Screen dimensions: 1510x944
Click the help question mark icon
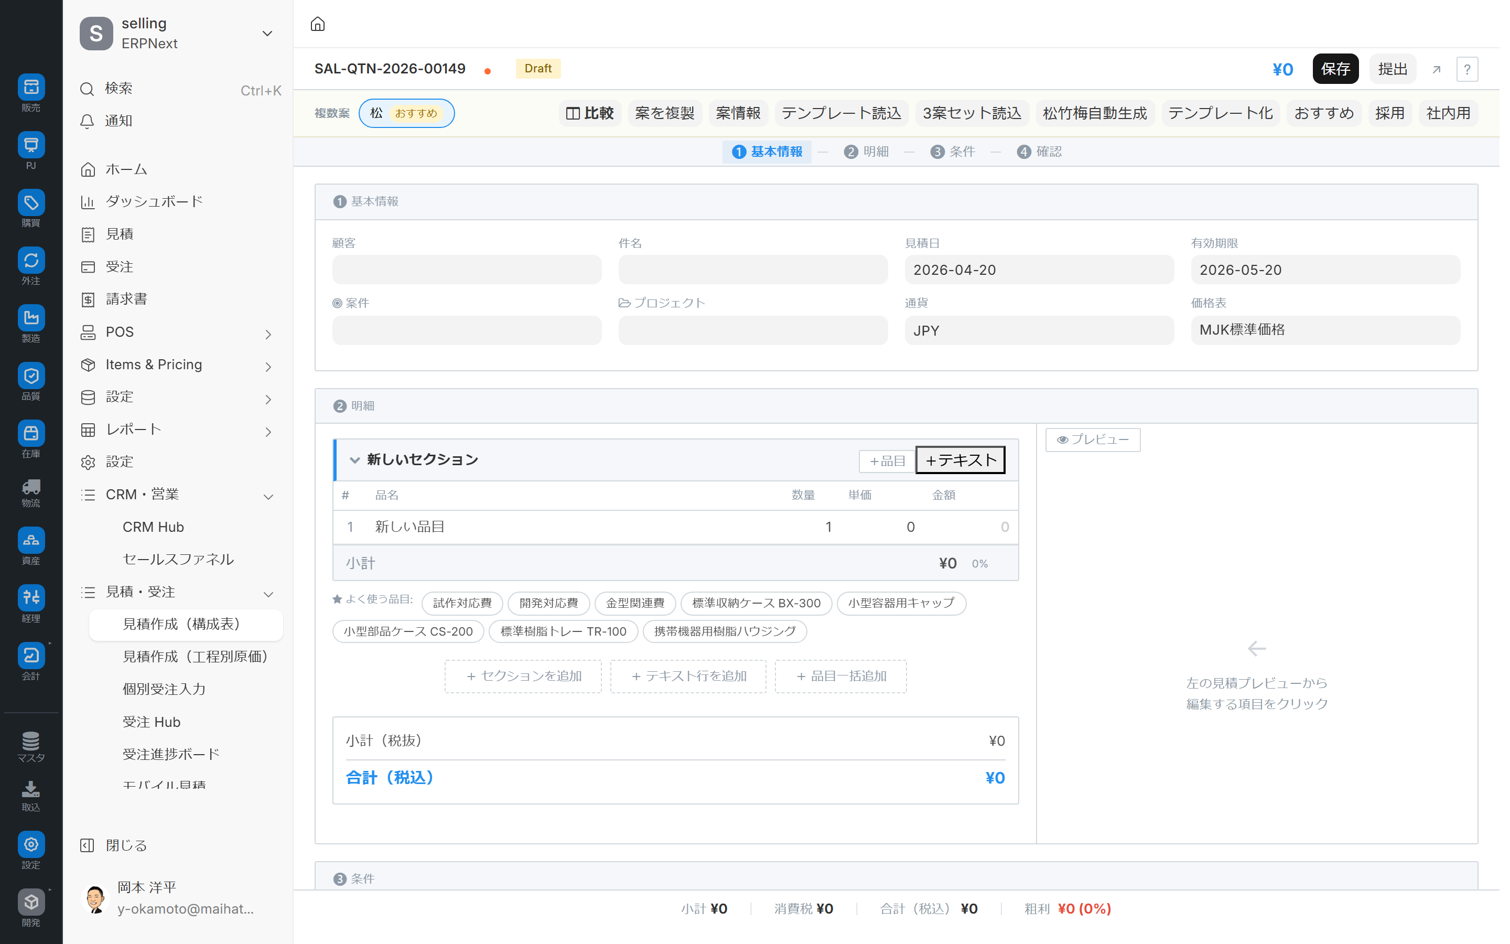pos(1467,69)
